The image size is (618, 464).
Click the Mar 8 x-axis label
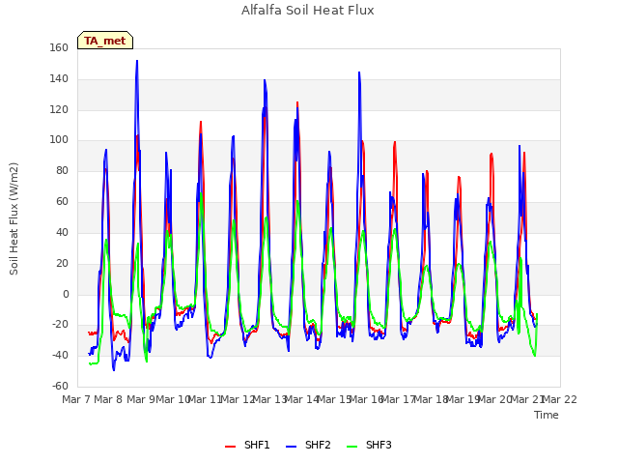click(108, 399)
